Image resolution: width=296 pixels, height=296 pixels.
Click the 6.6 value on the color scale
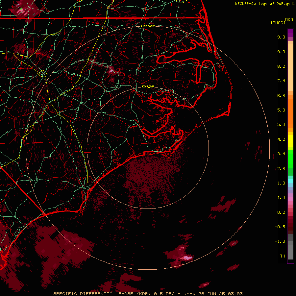(x=281, y=95)
